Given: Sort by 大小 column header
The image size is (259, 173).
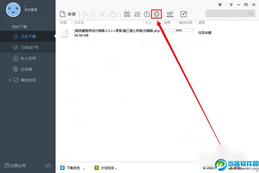Looking at the screenshot, I should coord(148,22).
